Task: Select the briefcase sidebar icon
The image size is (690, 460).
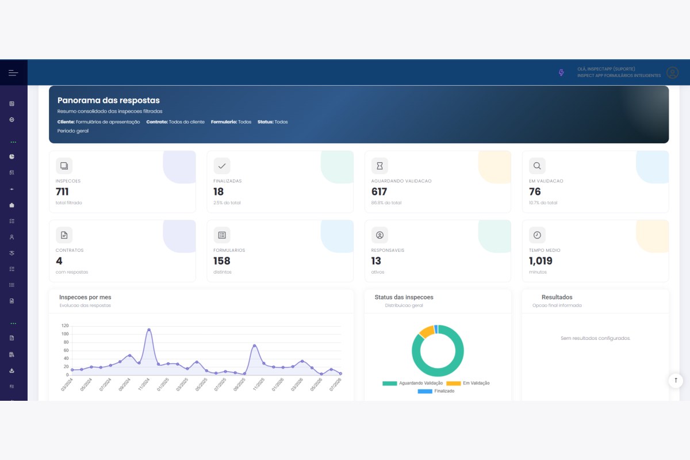Action: coord(12,205)
